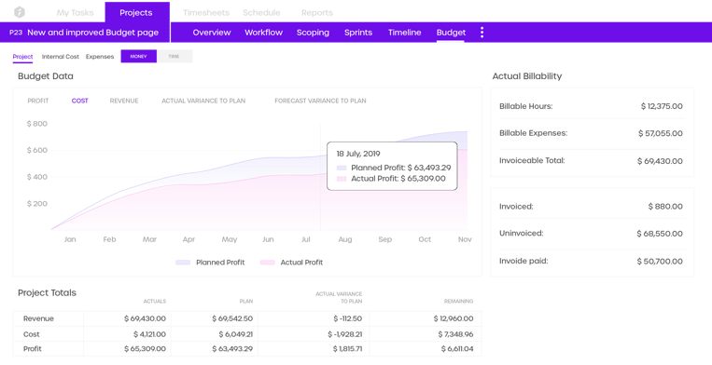Click the Profit row label in Project Totals
This screenshot has height=365, width=712.
pos(33,348)
